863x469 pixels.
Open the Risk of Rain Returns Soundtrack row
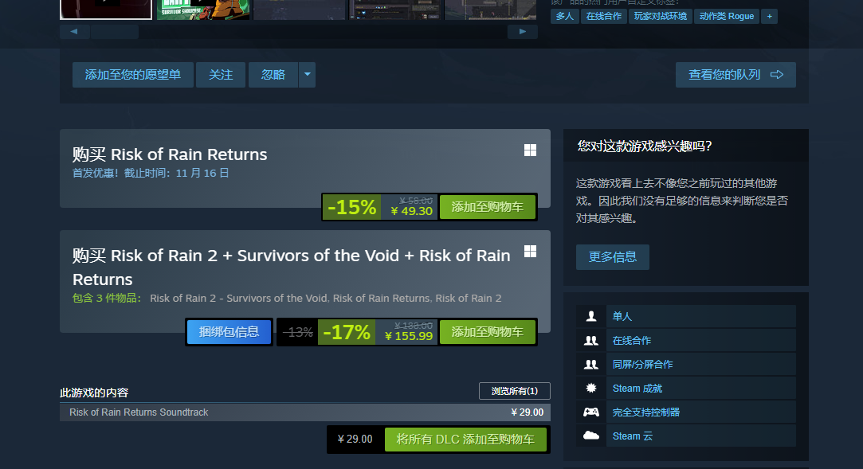[305, 412]
